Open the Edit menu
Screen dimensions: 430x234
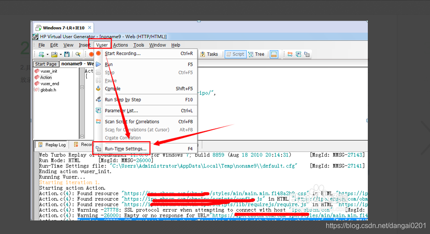click(54, 45)
